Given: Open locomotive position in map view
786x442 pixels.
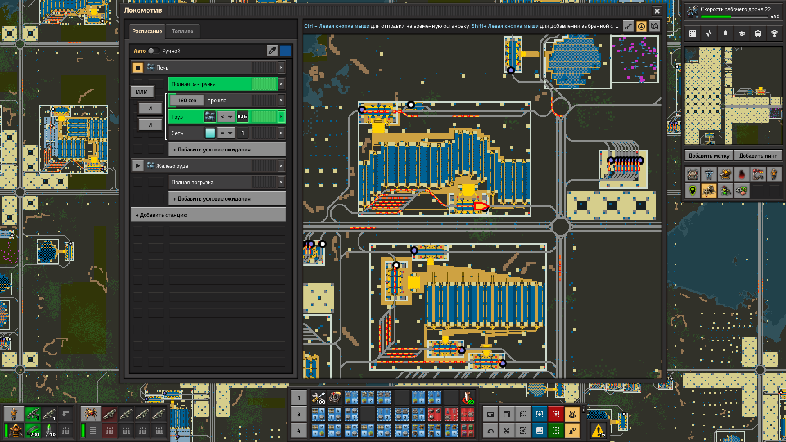Looking at the screenshot, I should [x=655, y=26].
